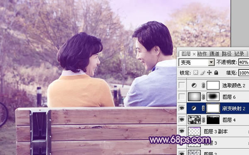Select the 图层 4 layer mask thumbnail

tap(213, 120)
